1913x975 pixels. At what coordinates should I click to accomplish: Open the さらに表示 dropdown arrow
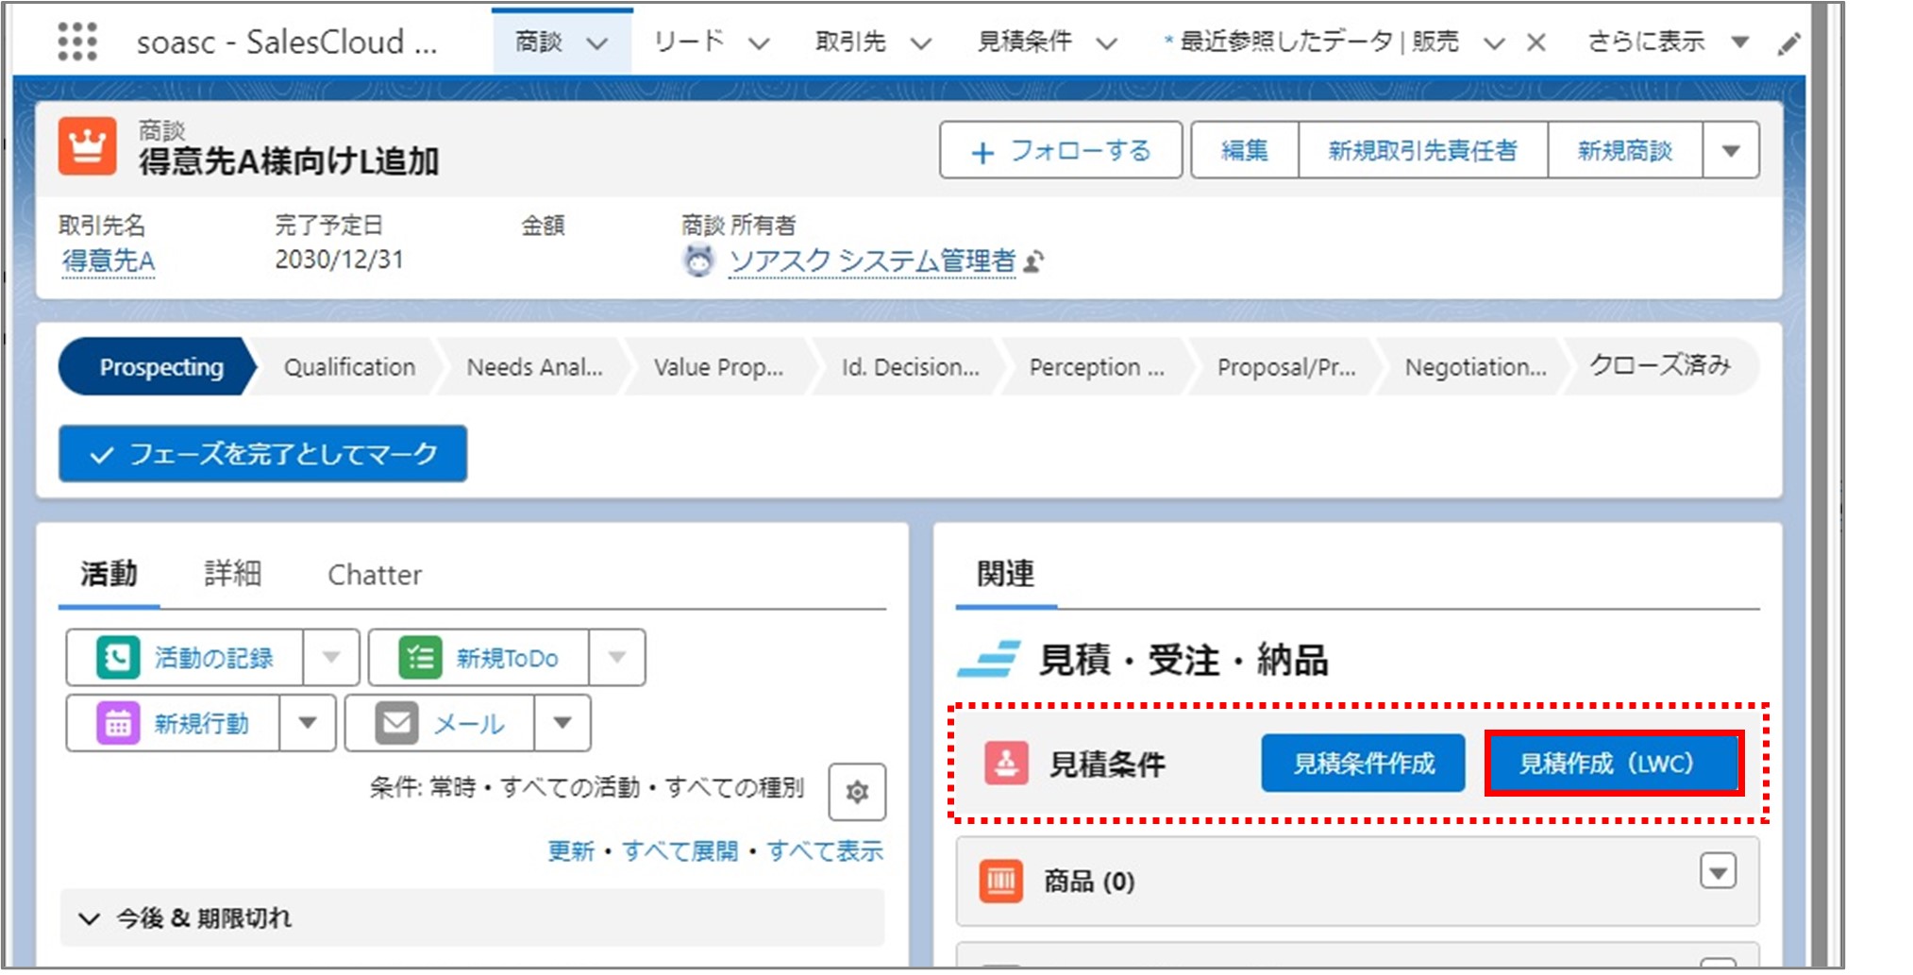coord(1740,42)
